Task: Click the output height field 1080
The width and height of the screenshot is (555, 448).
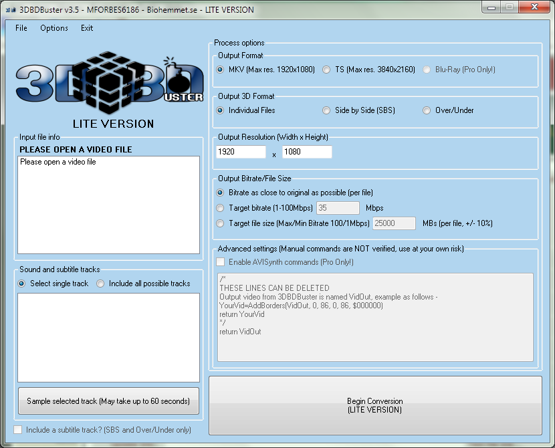Action: coord(307,152)
